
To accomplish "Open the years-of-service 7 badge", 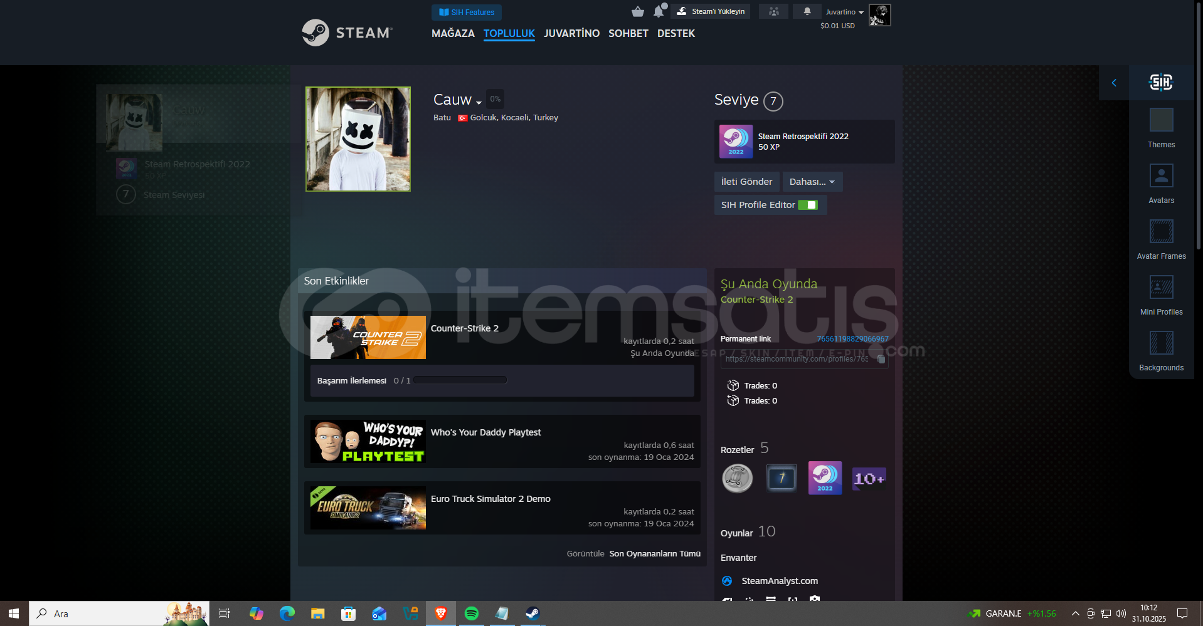I will pos(782,479).
